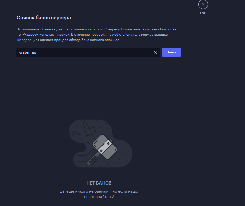Clear the water_gg search query
Screen dimensions: 245x206
pos(155,52)
